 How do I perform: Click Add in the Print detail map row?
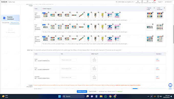pyautogui.click(x=157, y=68)
